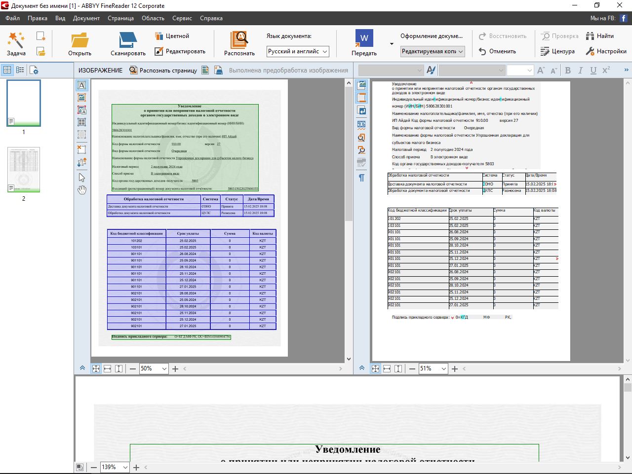This screenshot has width=632, height=474.
Task: Click the Отменить undo button
Action: [x=497, y=51]
